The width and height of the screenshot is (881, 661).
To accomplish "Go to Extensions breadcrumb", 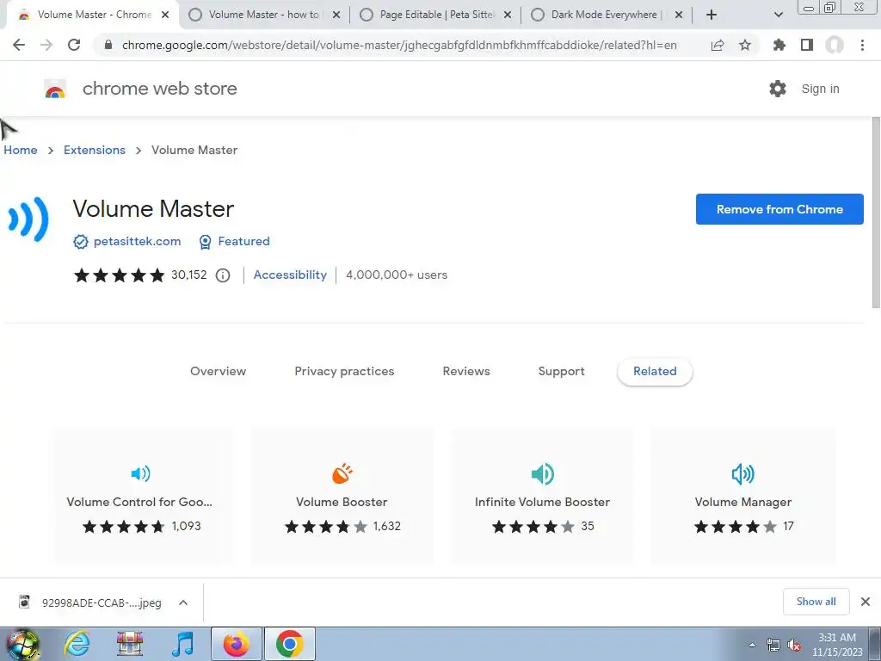I will pyautogui.click(x=95, y=150).
